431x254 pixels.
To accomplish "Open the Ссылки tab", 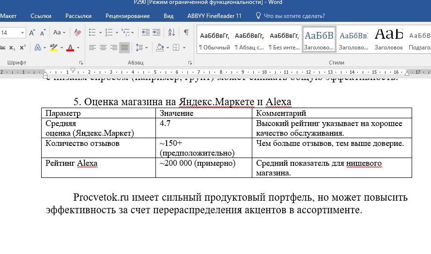I will [41, 16].
